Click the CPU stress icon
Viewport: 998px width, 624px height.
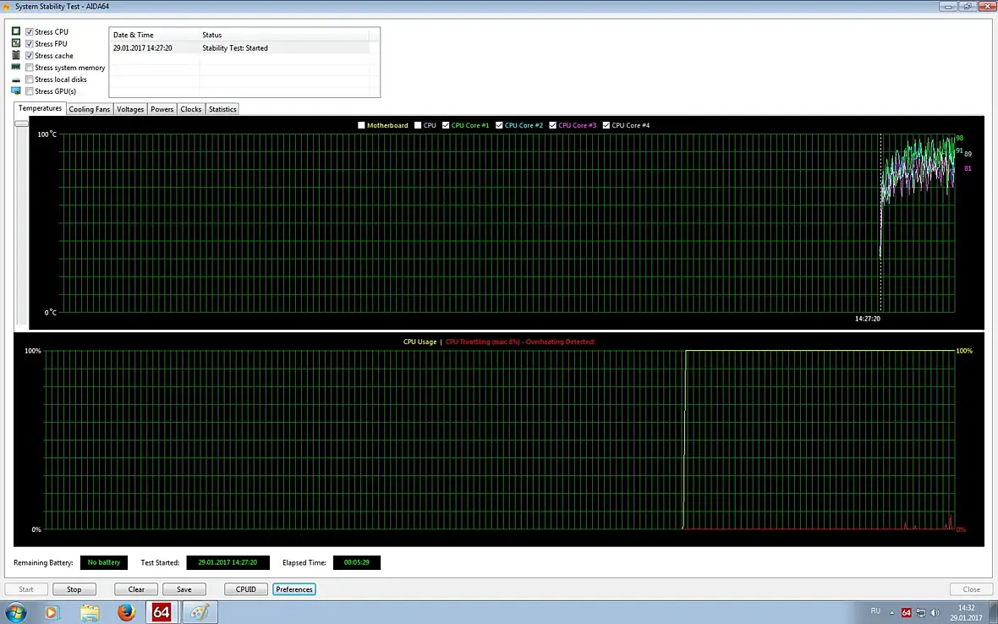click(x=16, y=31)
